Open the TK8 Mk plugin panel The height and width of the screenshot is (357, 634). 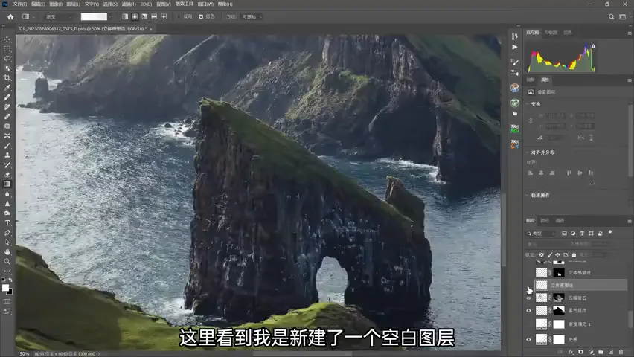pos(515,129)
